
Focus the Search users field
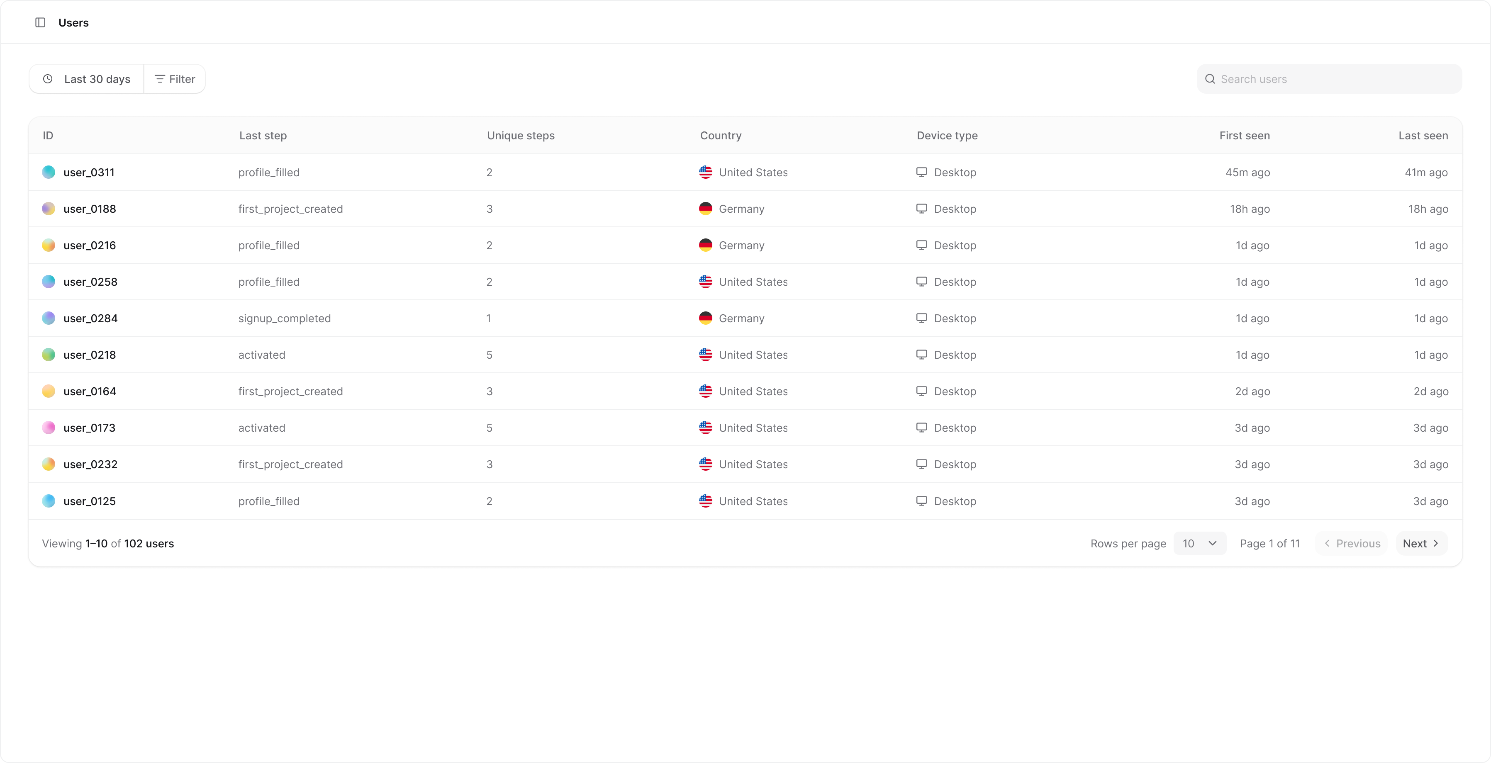coord(1329,79)
